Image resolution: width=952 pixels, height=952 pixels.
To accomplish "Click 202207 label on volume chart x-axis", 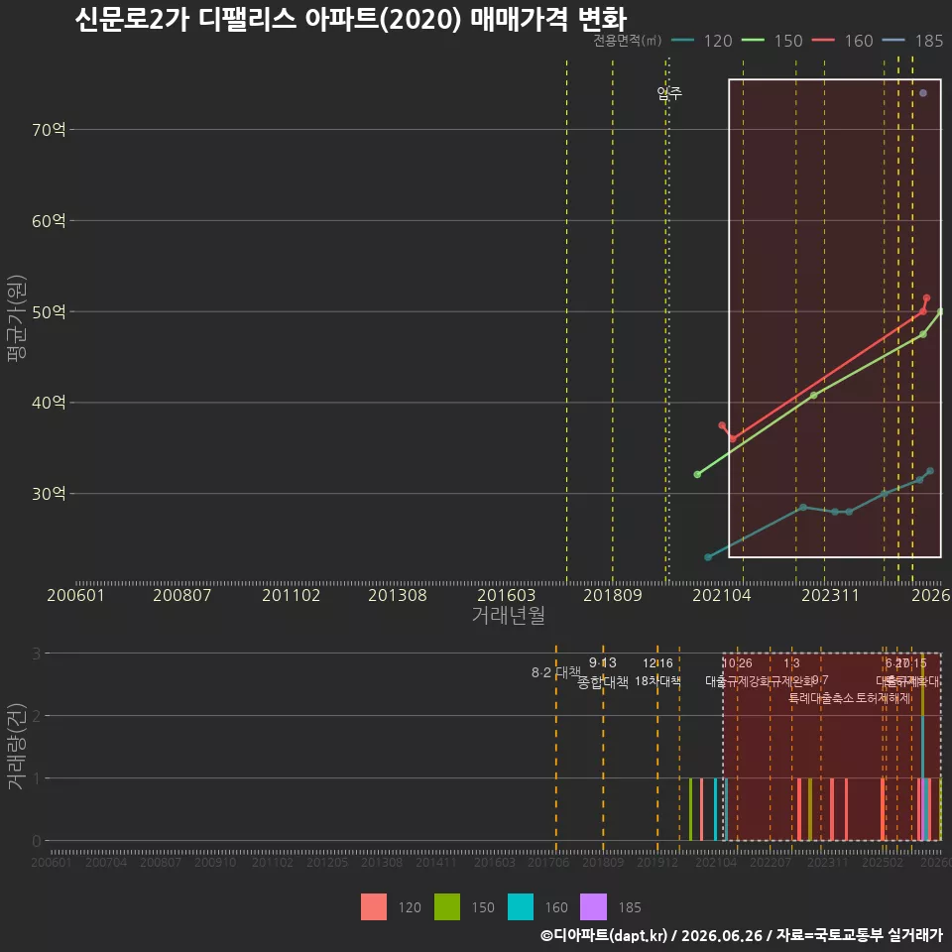I will [x=770, y=862].
